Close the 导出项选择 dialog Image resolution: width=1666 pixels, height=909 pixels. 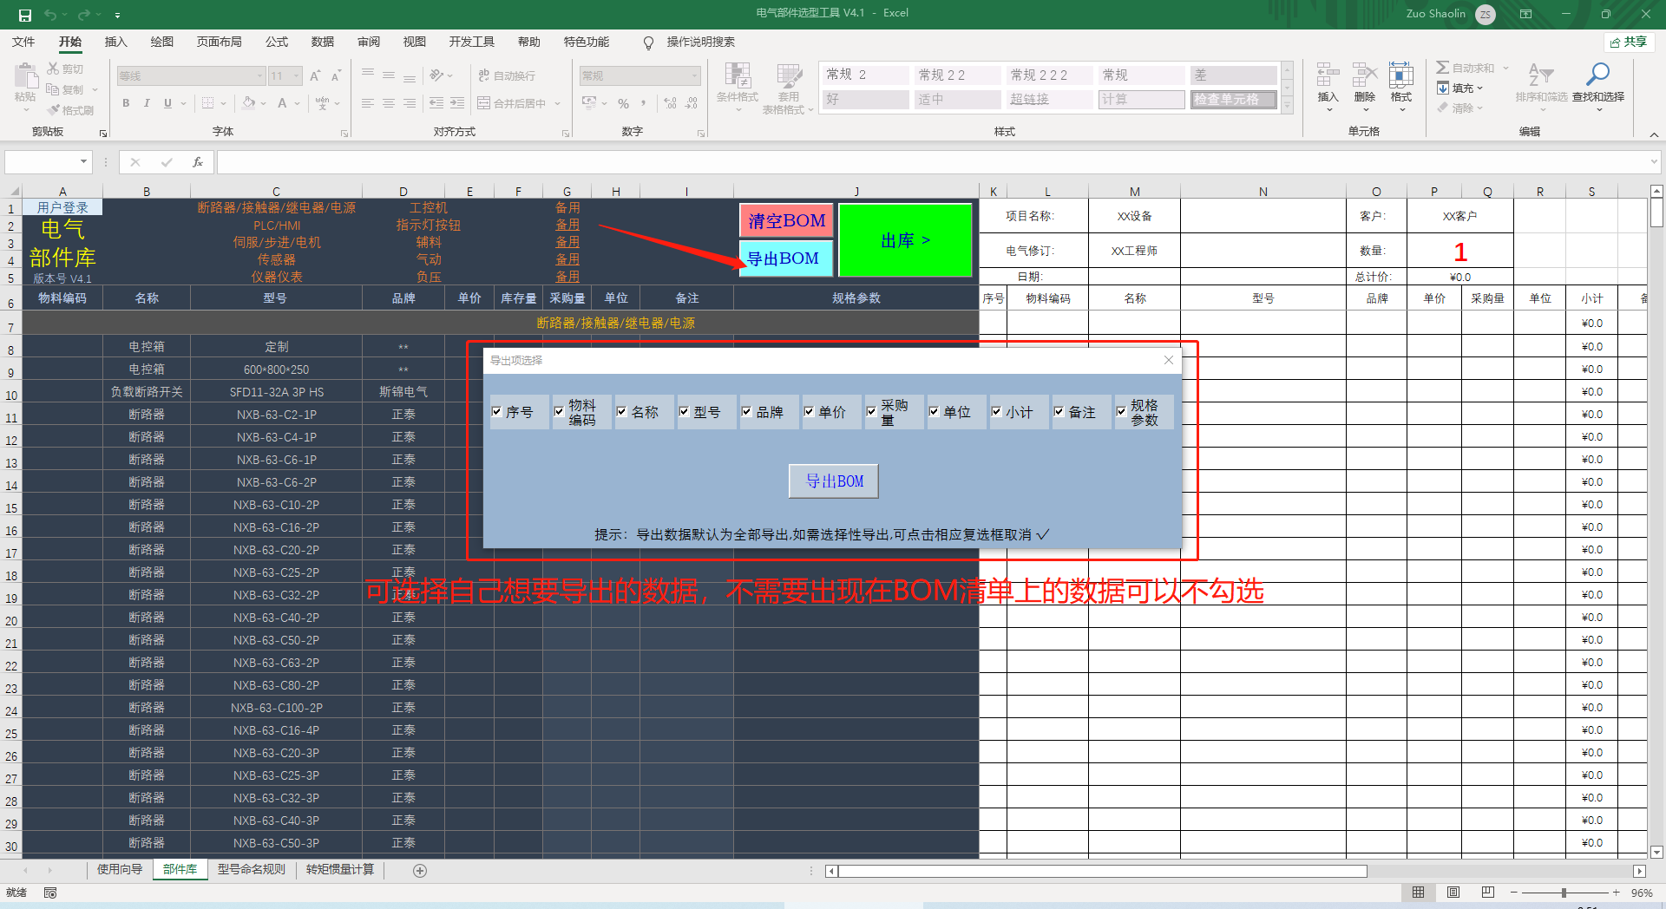click(x=1169, y=360)
